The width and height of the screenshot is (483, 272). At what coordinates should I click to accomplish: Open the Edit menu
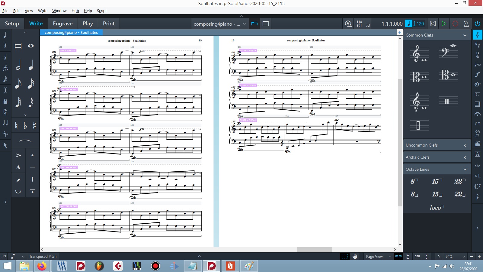17,11
